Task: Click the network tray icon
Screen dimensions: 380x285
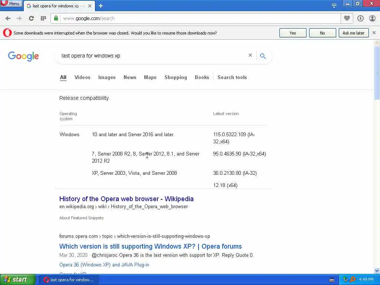Action: 345,280
